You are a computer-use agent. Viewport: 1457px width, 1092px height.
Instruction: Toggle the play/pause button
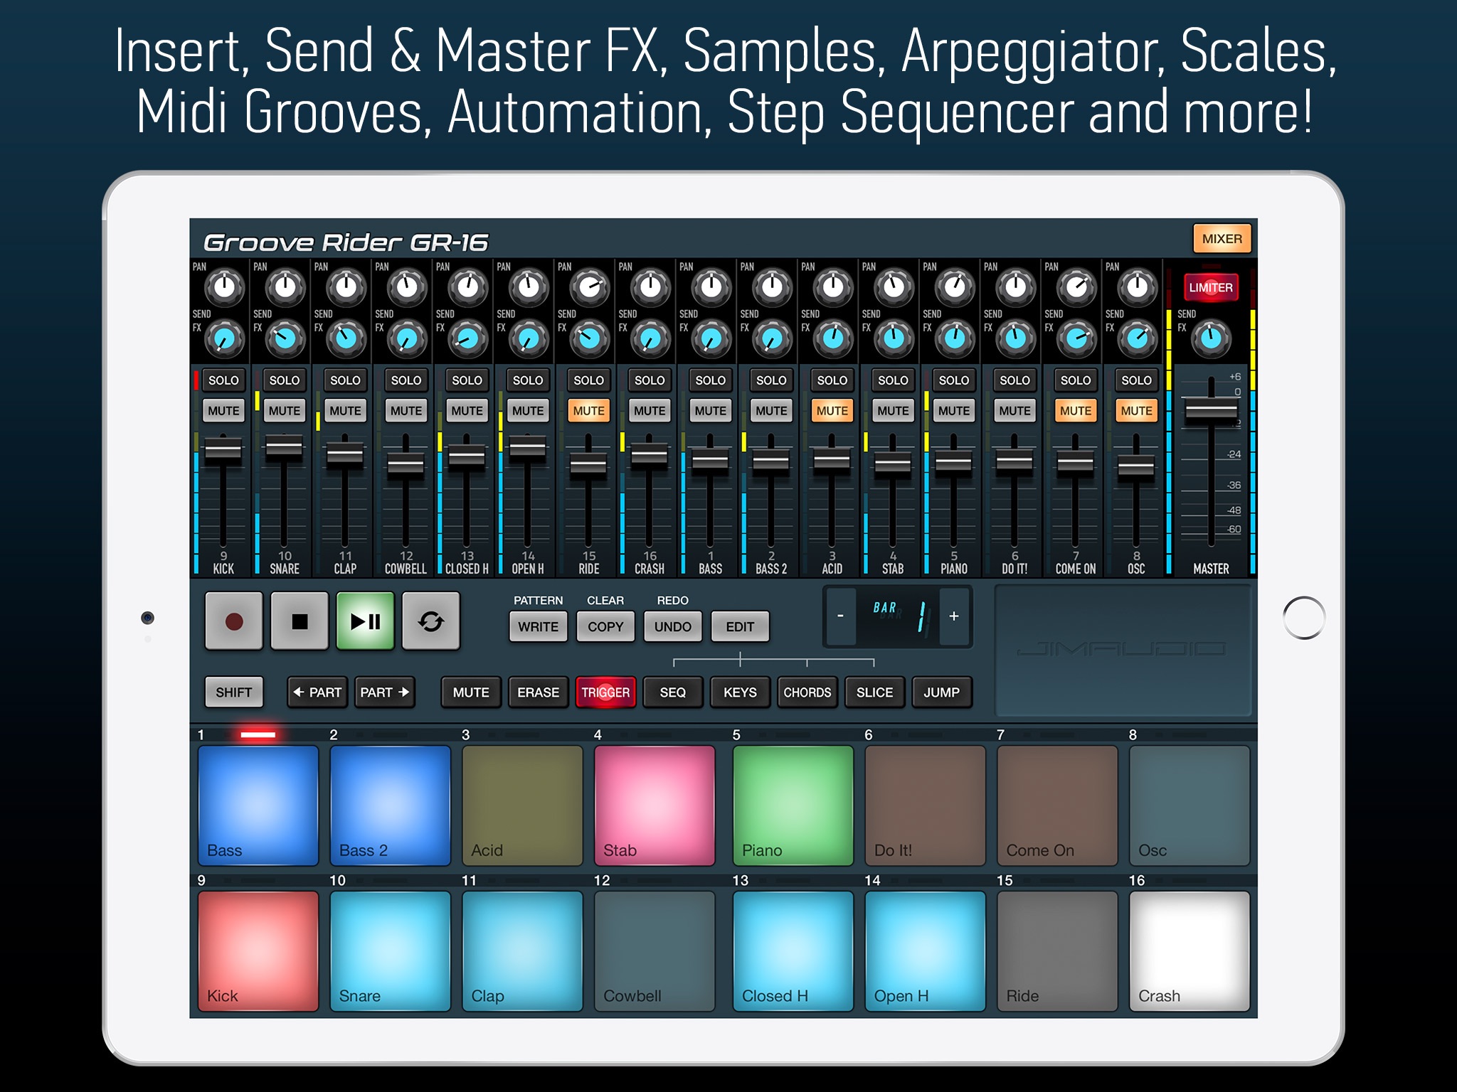(365, 621)
